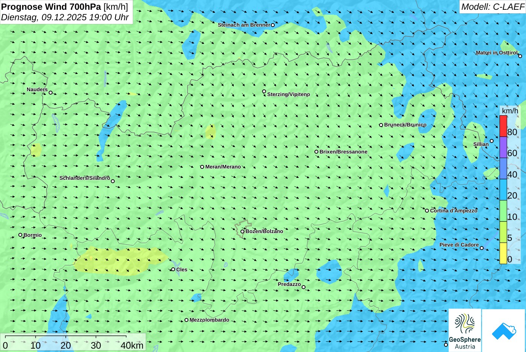This screenshot has width=526, height=352.
Task: Select the Schlanders/Silandro location dot
Action: click(x=113, y=181)
